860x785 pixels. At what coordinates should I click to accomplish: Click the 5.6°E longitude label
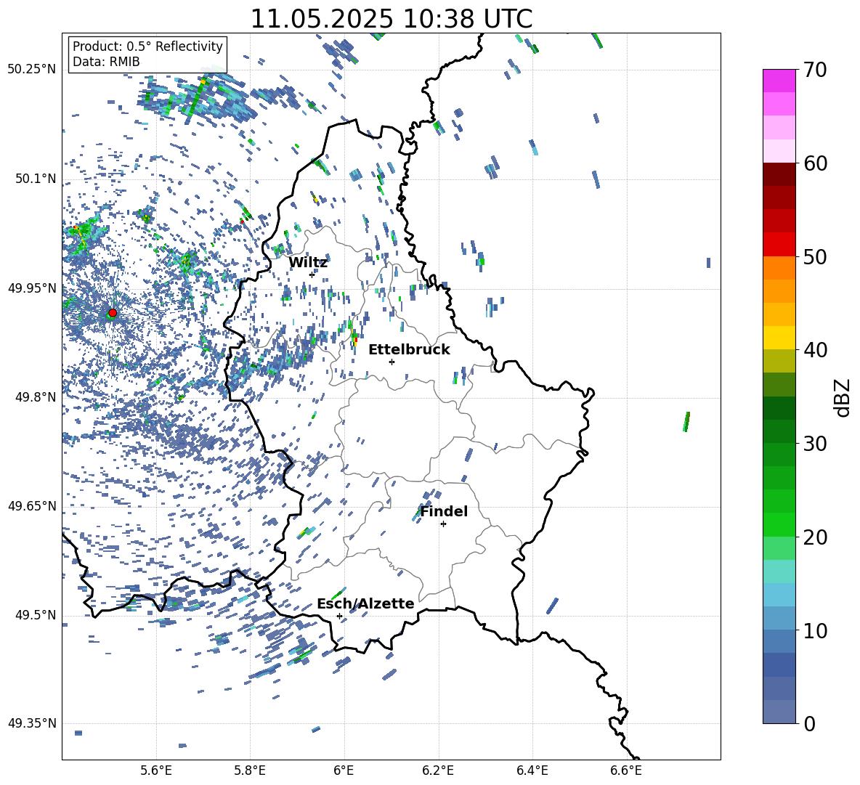[156, 770]
